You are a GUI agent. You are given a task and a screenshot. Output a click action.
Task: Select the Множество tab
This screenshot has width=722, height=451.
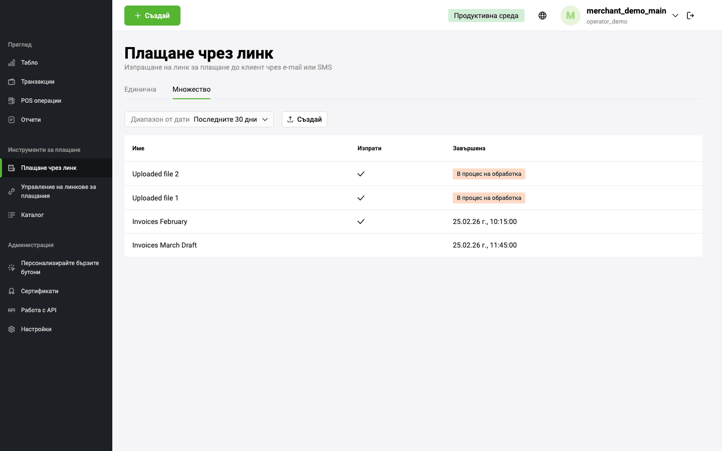(x=192, y=89)
